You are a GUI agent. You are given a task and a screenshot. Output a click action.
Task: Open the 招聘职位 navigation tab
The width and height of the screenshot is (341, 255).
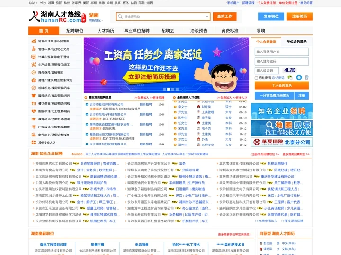pyautogui.click(x=75, y=31)
